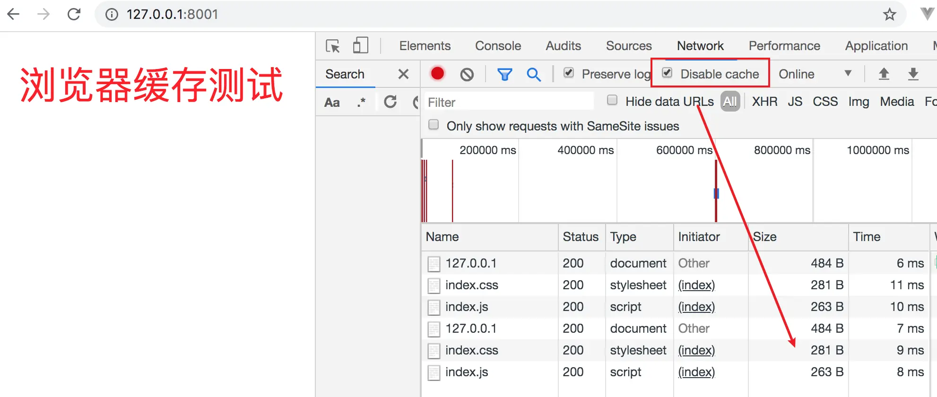
Task: Toggle the device toolbar icon
Action: pyautogui.click(x=361, y=46)
